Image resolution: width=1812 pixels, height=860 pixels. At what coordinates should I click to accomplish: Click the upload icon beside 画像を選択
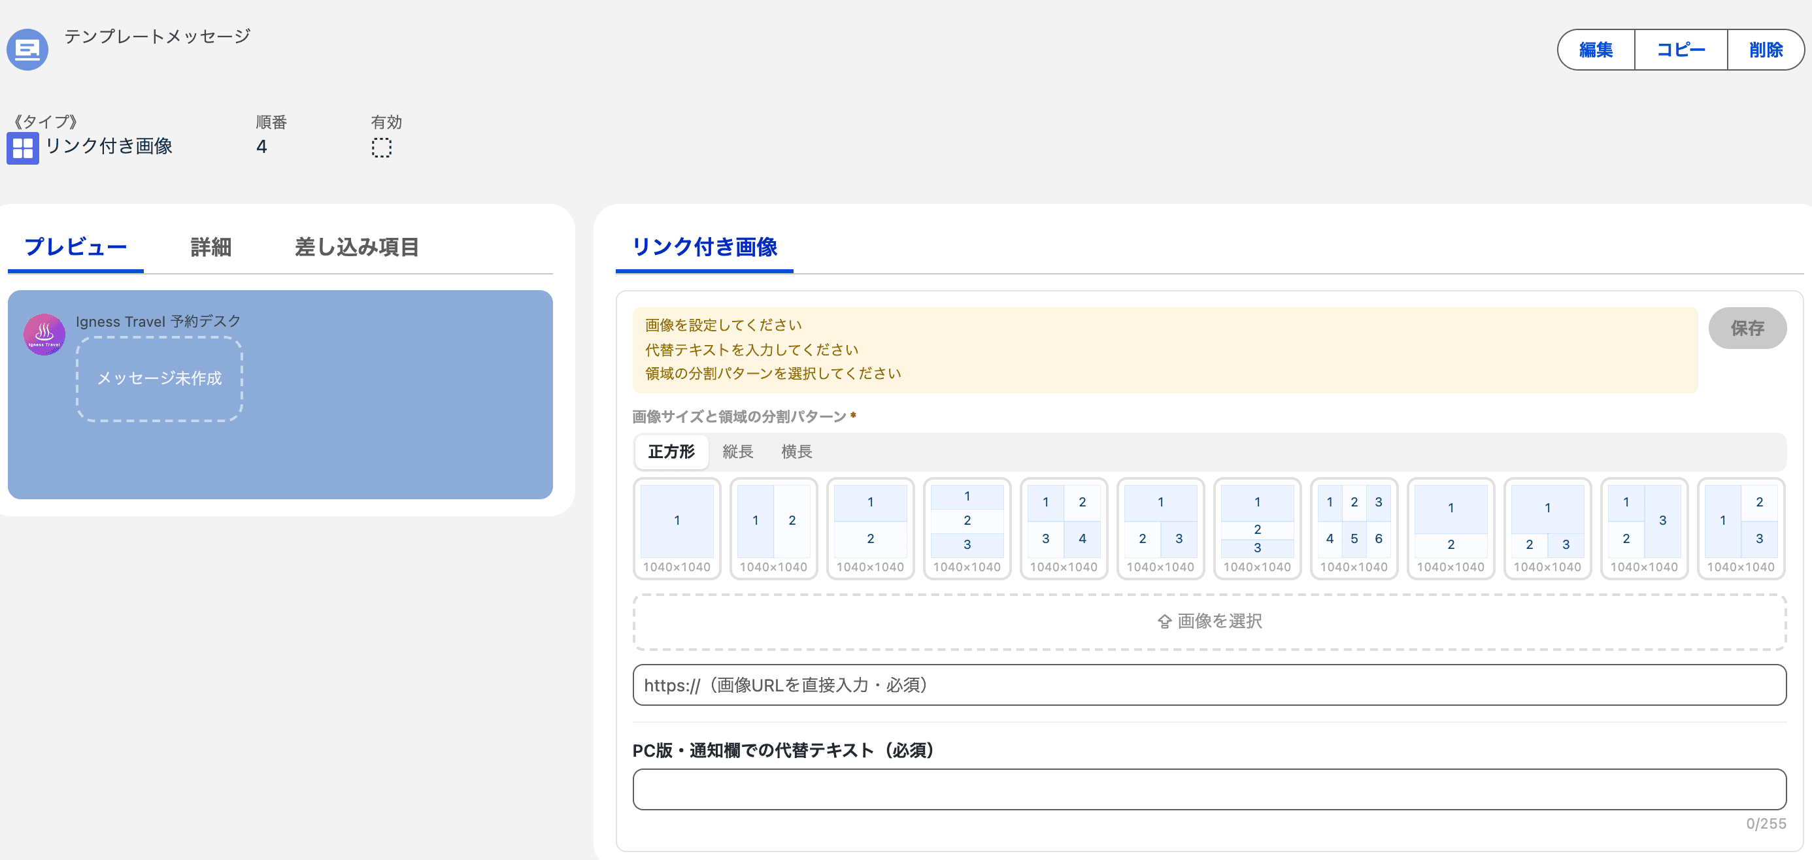(x=1164, y=621)
